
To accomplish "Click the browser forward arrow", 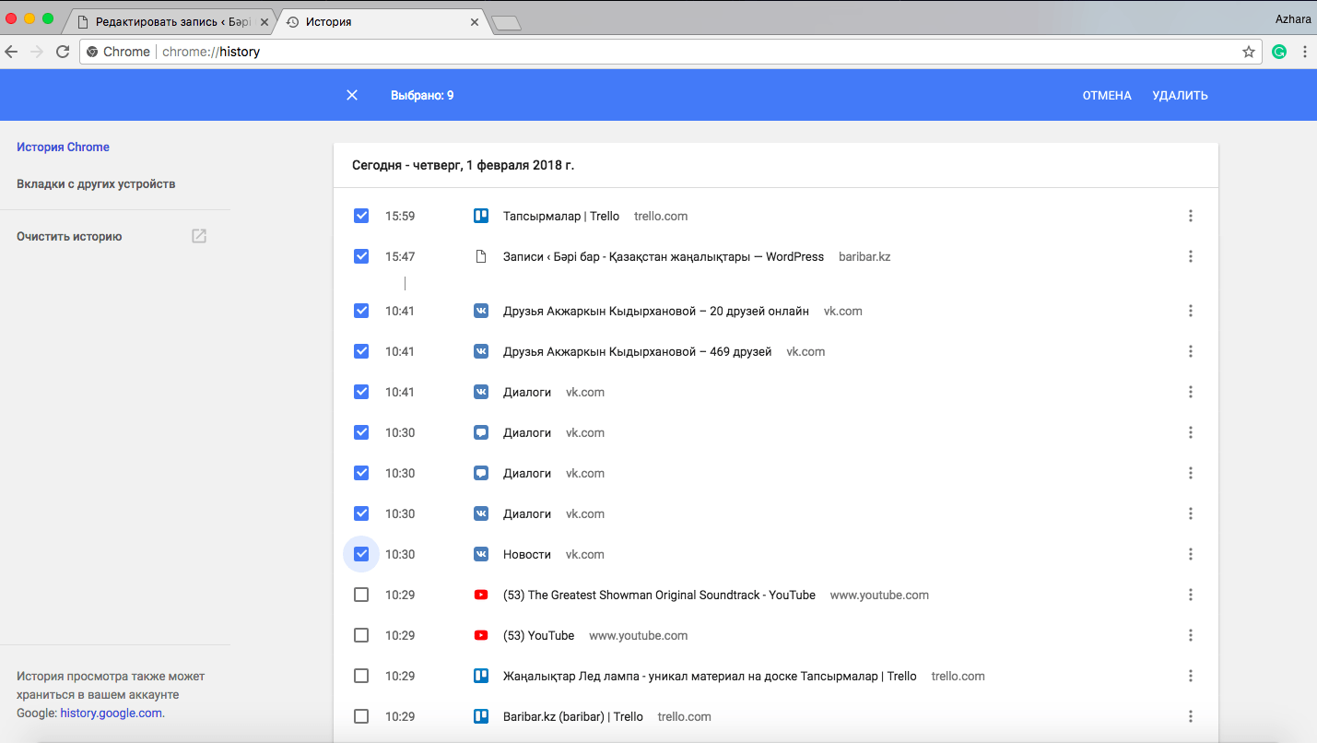I will [x=37, y=52].
